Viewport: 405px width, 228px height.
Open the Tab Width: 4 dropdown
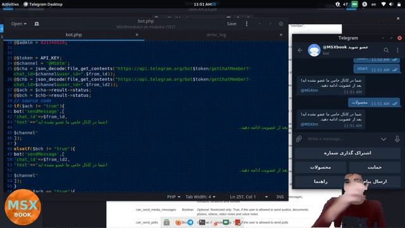tap(200, 197)
